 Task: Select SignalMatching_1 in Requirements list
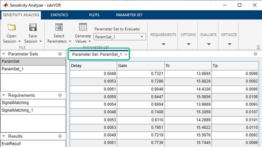click(x=17, y=110)
